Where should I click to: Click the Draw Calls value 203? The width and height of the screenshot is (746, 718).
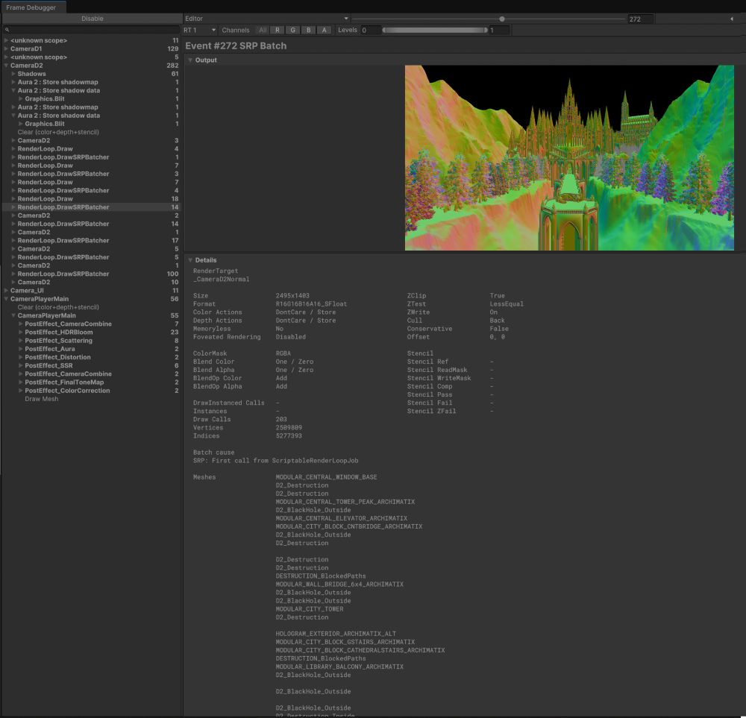click(x=281, y=419)
